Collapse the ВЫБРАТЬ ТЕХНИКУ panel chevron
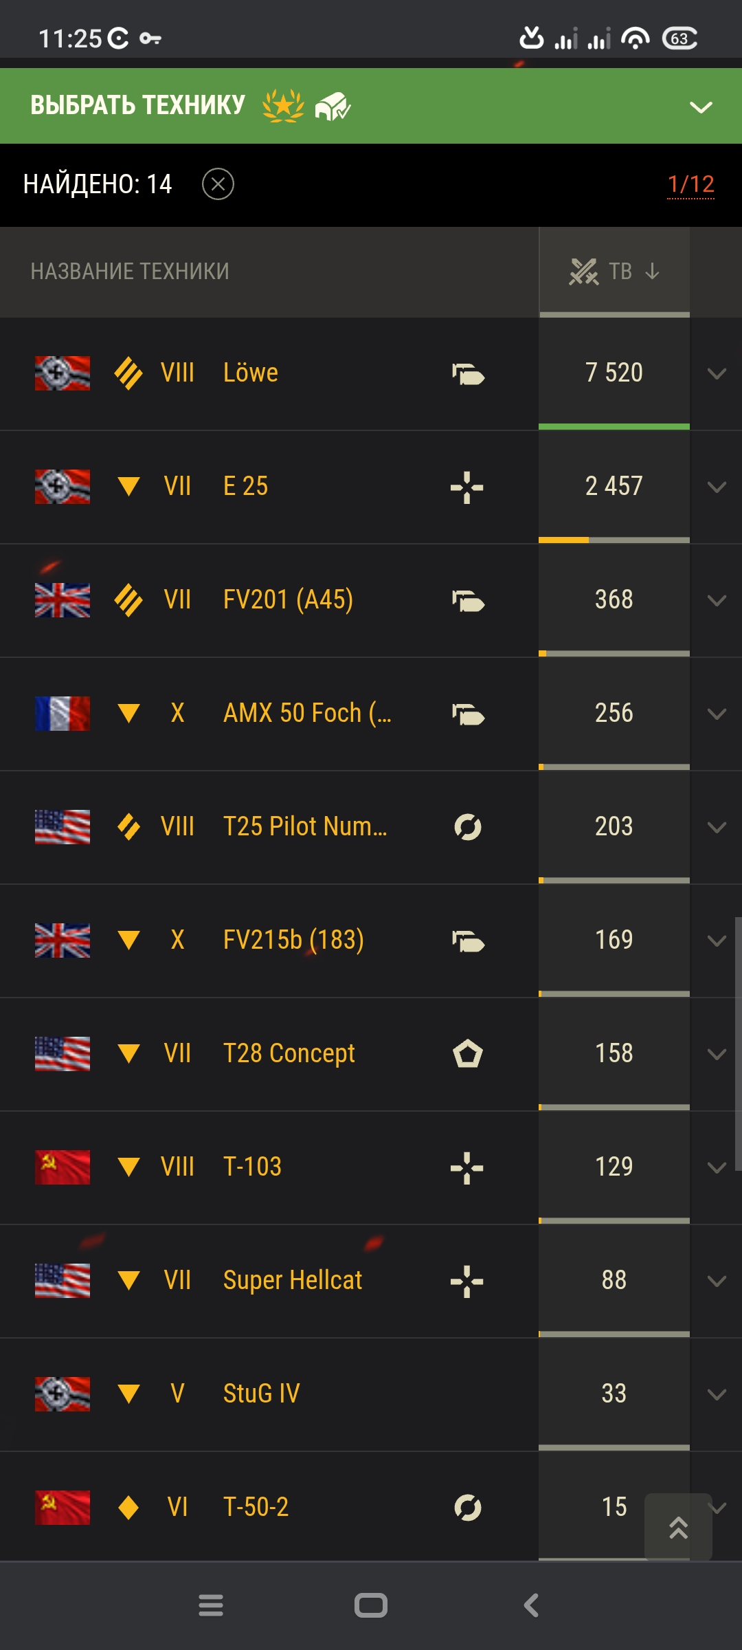Screen dimensions: 742x1650 coord(701,107)
